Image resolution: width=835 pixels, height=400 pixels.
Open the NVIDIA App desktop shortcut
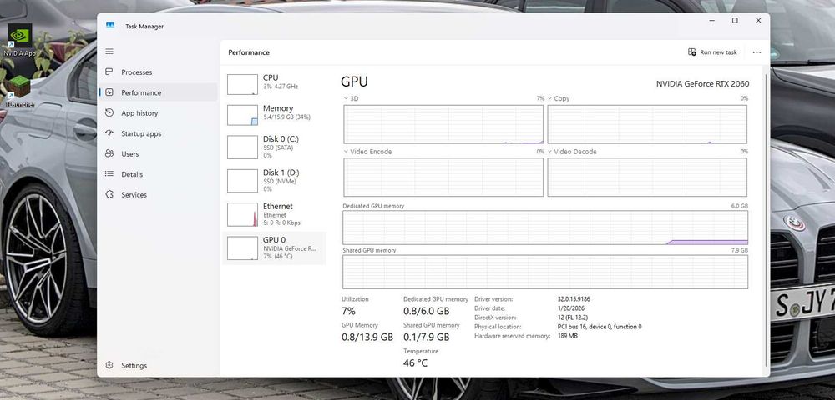(20, 40)
